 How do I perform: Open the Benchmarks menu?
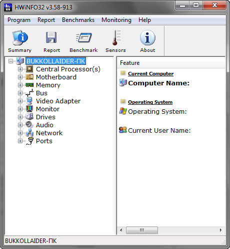tap(78, 20)
